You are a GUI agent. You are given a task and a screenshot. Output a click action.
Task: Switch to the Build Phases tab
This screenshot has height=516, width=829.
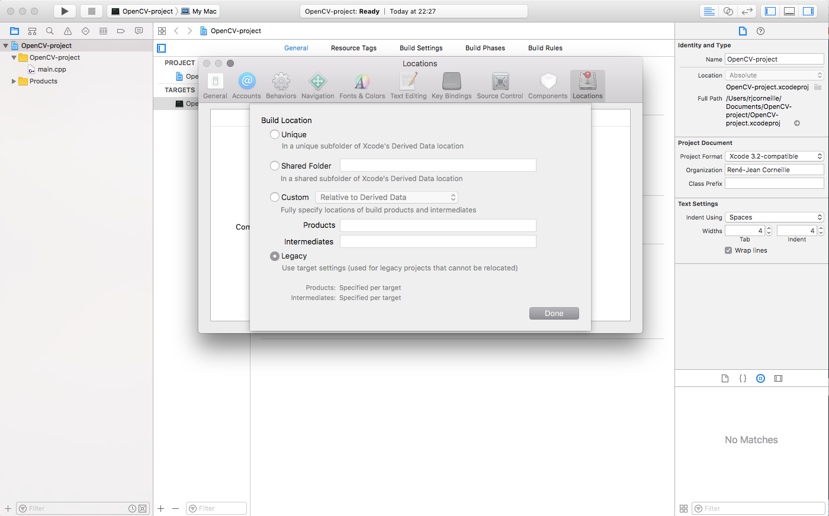tap(485, 48)
